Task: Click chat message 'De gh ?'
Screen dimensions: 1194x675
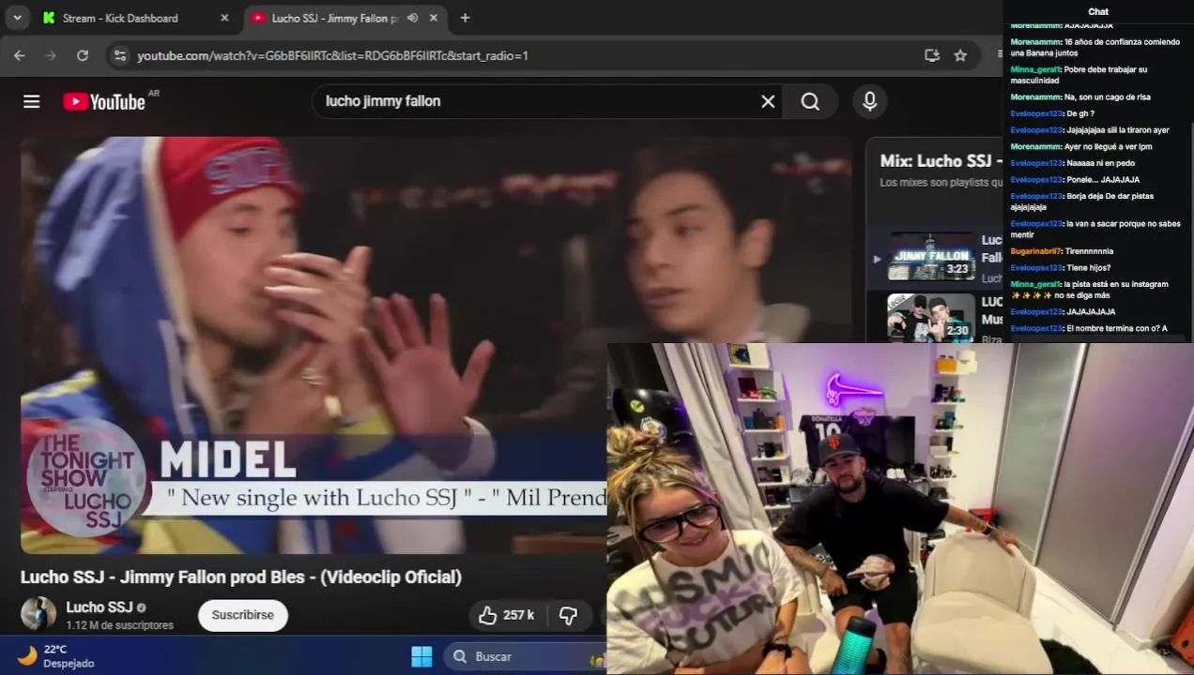Action: click(1080, 113)
